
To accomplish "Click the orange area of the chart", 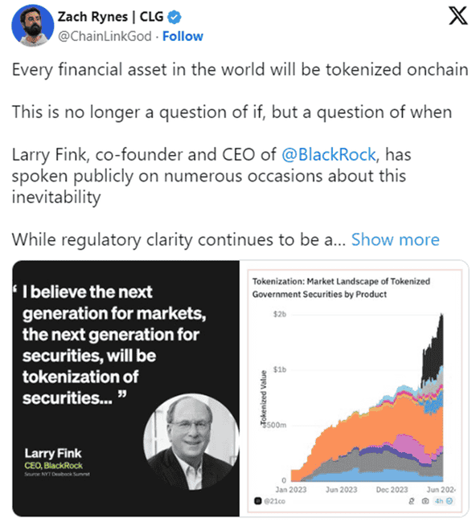I will [367, 430].
